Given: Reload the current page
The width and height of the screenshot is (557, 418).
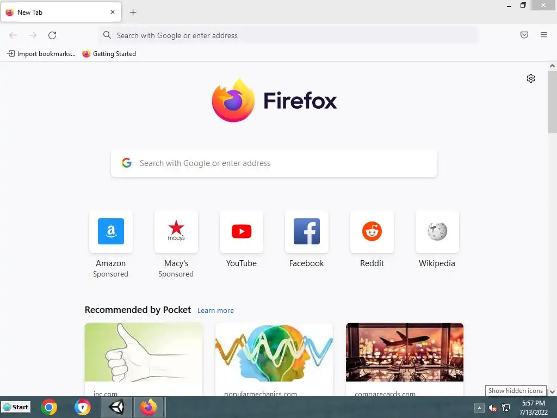Looking at the screenshot, I should [x=52, y=35].
